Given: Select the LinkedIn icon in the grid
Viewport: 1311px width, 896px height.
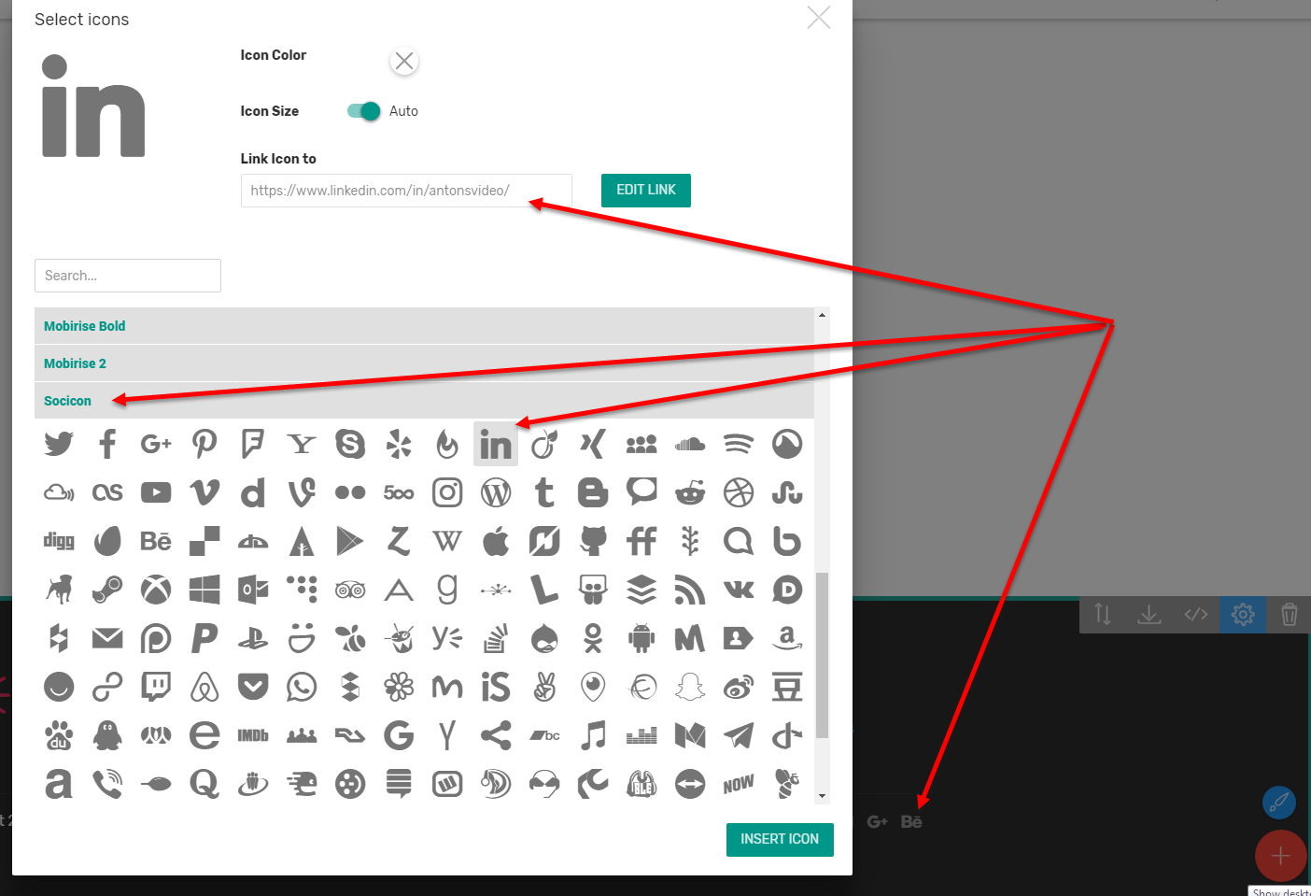Looking at the screenshot, I should coord(496,444).
